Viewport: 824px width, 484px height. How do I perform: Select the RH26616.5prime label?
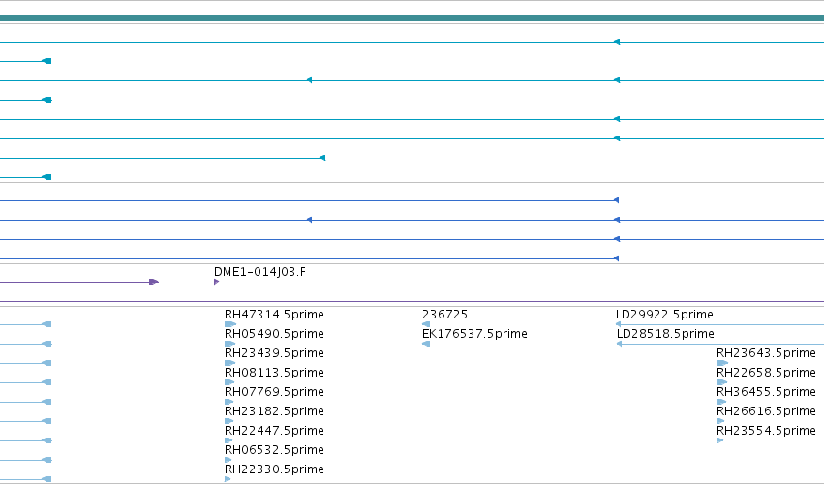coord(766,411)
